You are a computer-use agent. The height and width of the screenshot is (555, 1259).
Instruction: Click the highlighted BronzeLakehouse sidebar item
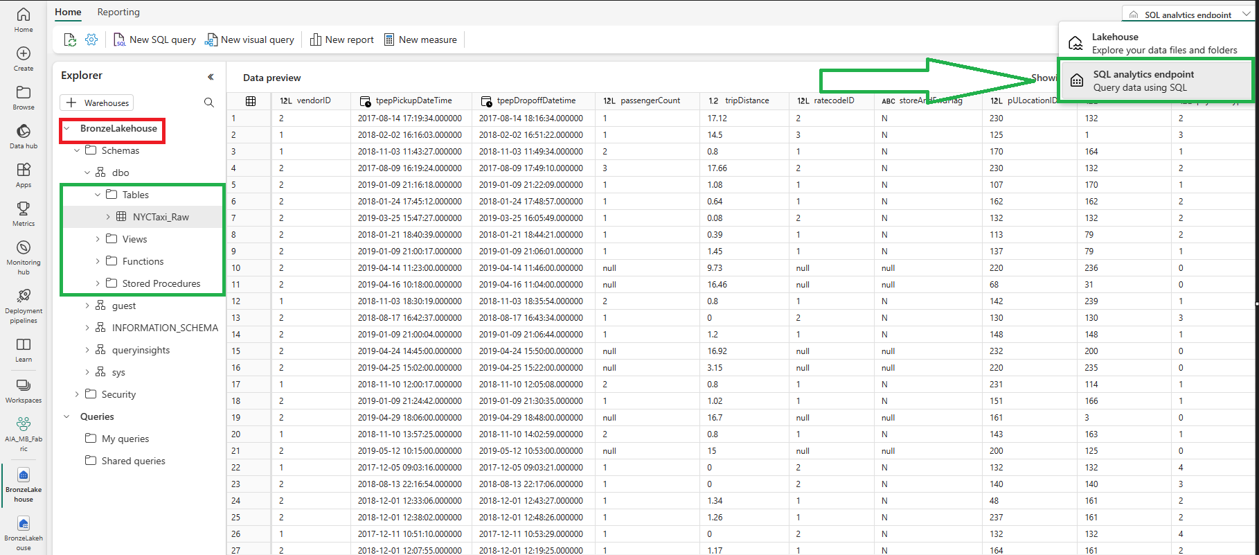23,484
